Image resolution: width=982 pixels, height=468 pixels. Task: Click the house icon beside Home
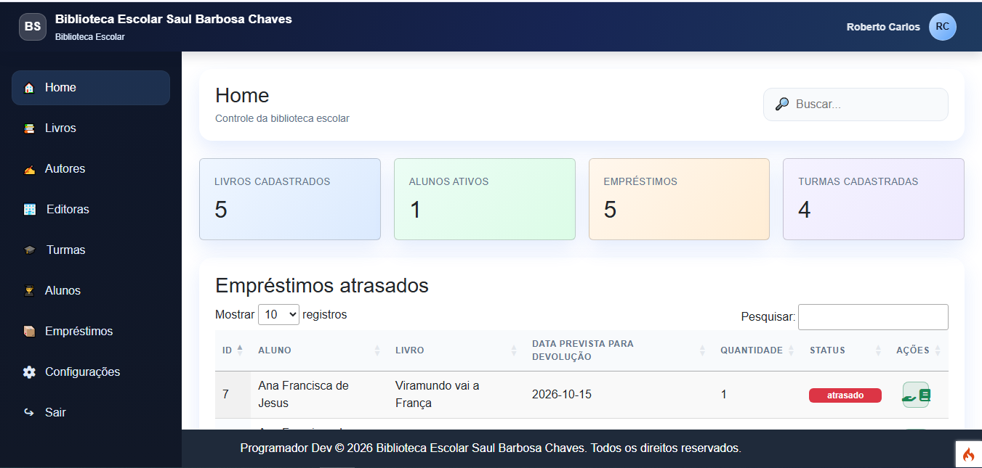[29, 88]
